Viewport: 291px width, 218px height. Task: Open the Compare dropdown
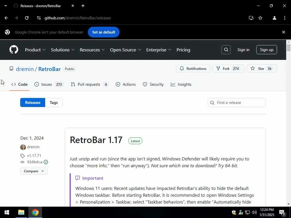tap(34, 171)
